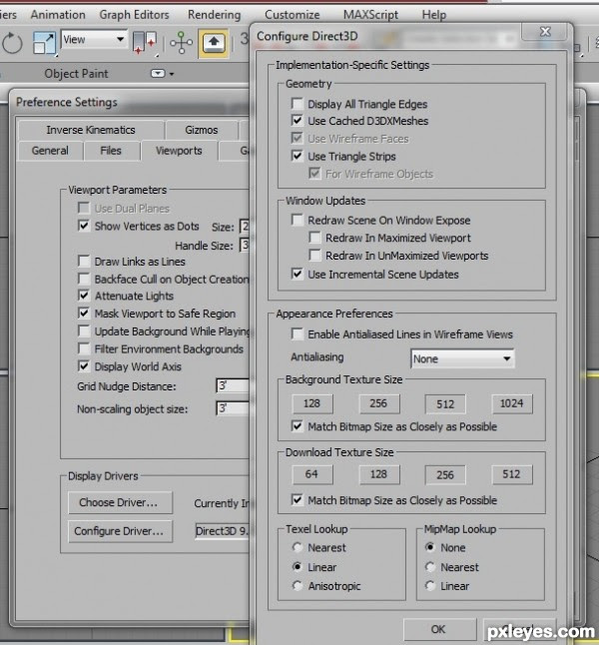The width and height of the screenshot is (599, 645).
Task: Select the scale tool icon
Action: click(44, 43)
